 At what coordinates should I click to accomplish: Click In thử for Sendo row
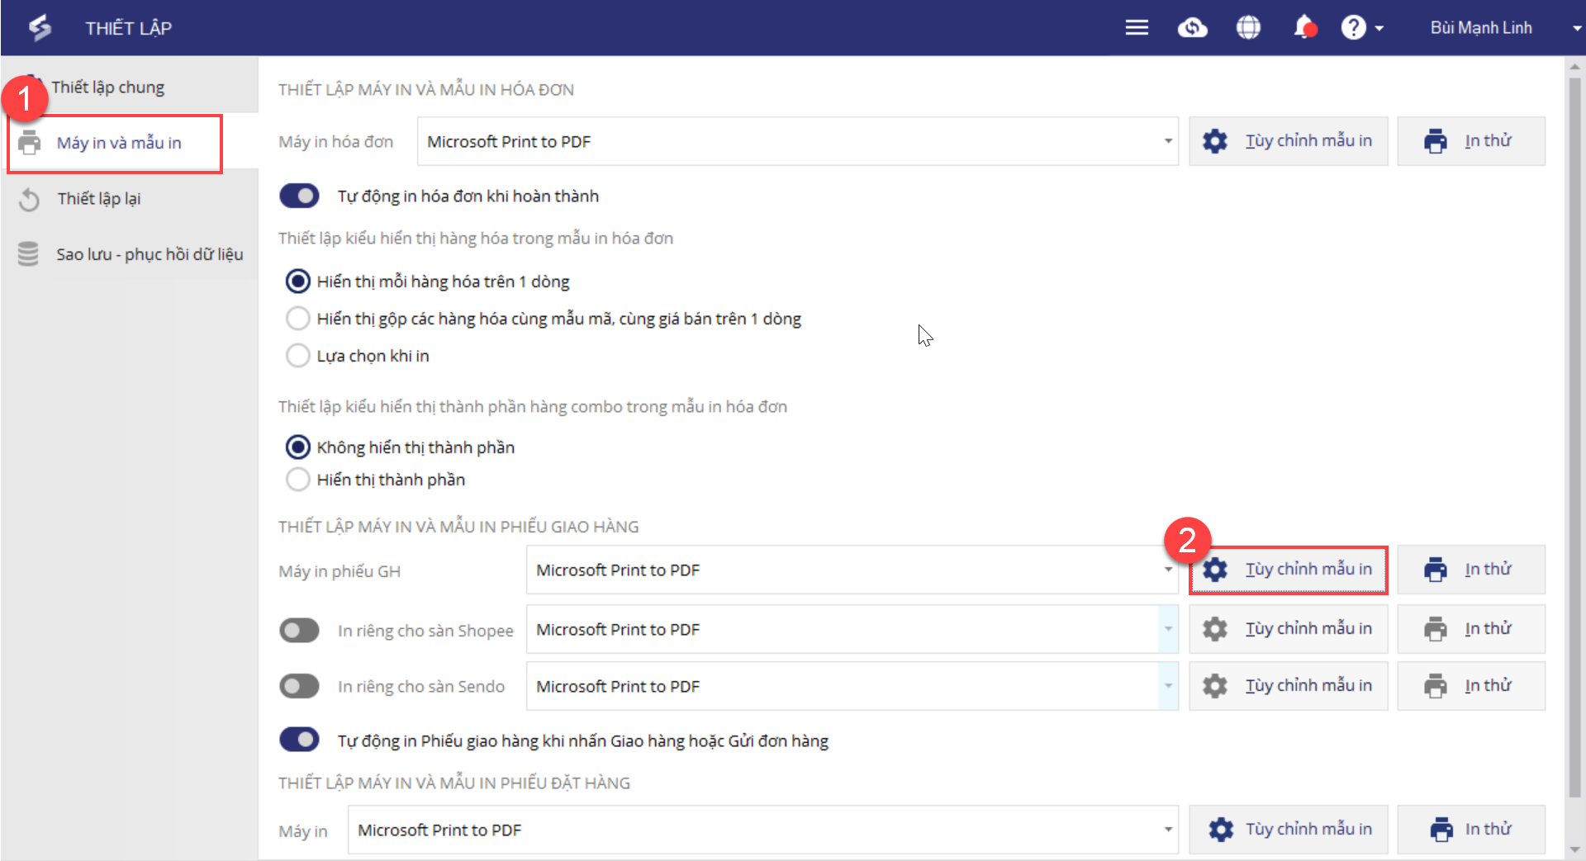[1471, 686]
